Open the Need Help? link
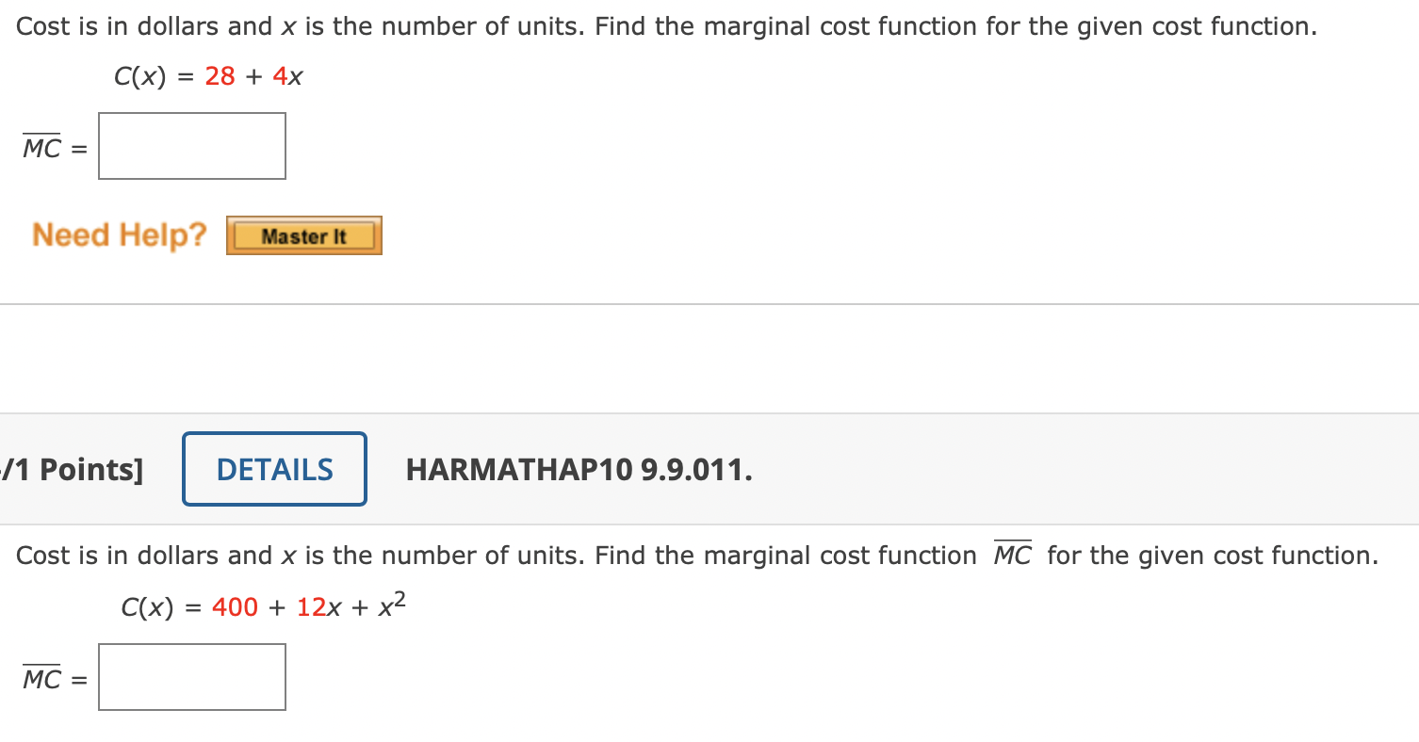The width and height of the screenshot is (1419, 742). click(x=118, y=234)
